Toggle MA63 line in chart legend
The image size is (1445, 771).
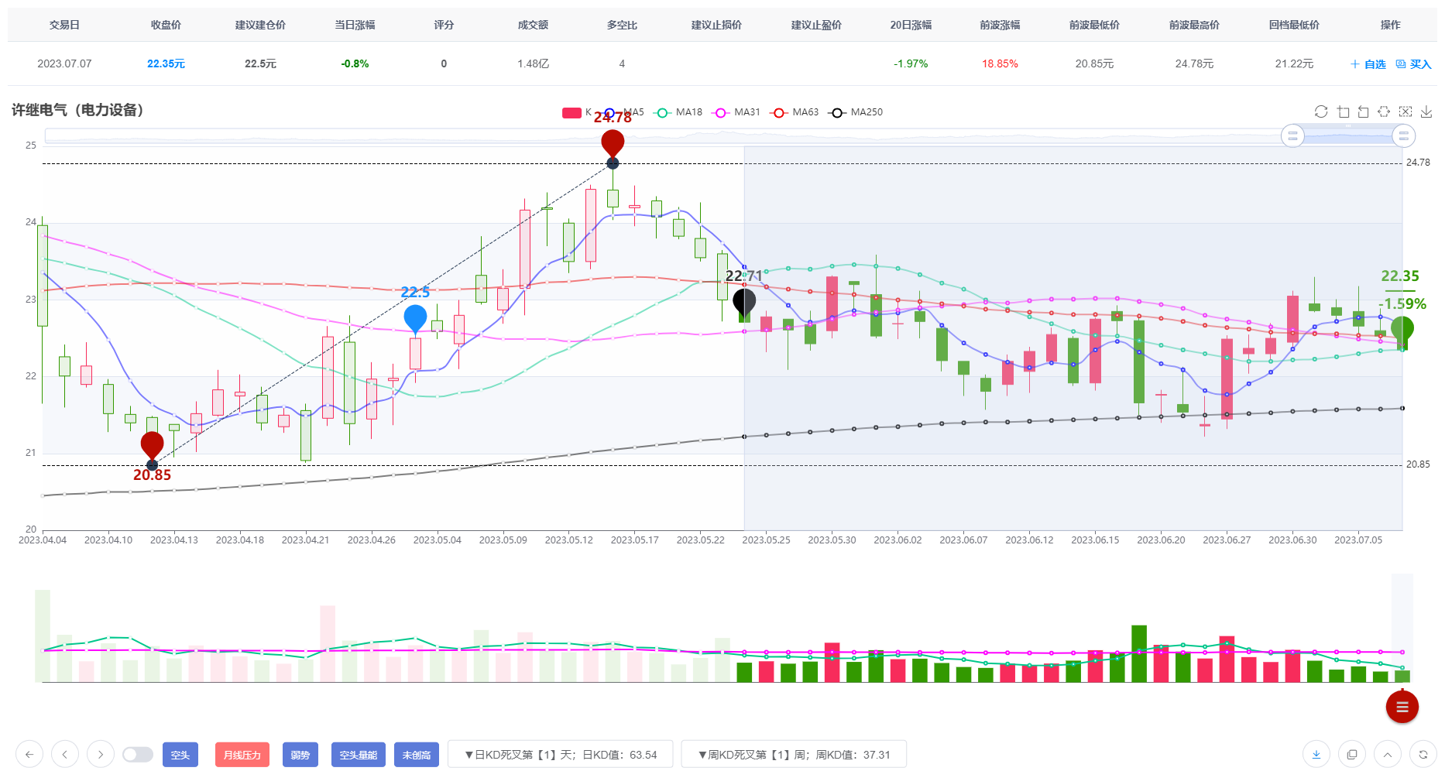point(795,112)
